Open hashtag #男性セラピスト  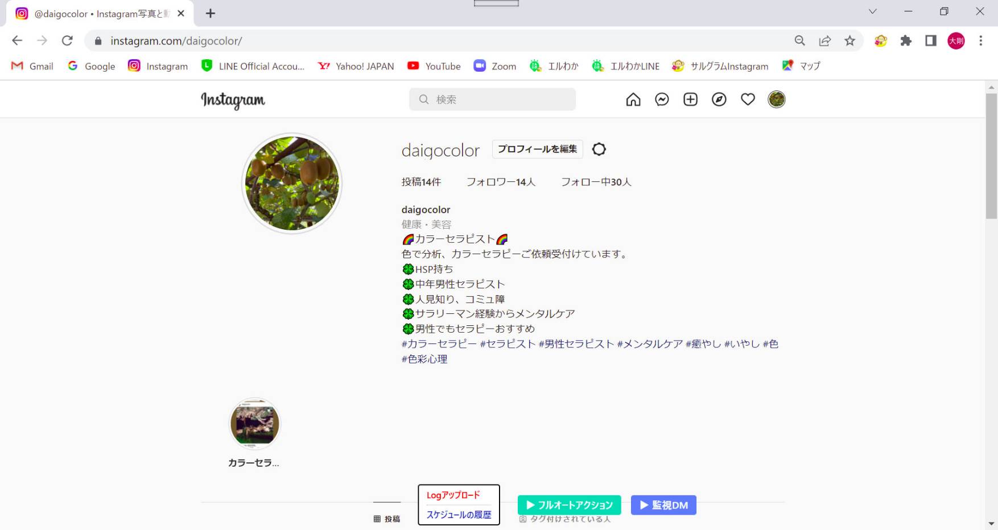coord(576,344)
